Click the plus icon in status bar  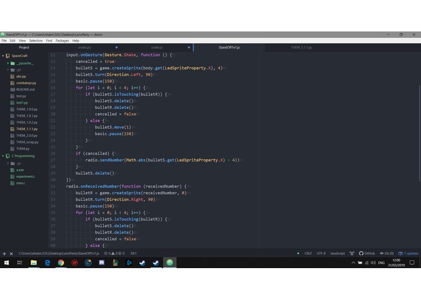(x=4, y=254)
